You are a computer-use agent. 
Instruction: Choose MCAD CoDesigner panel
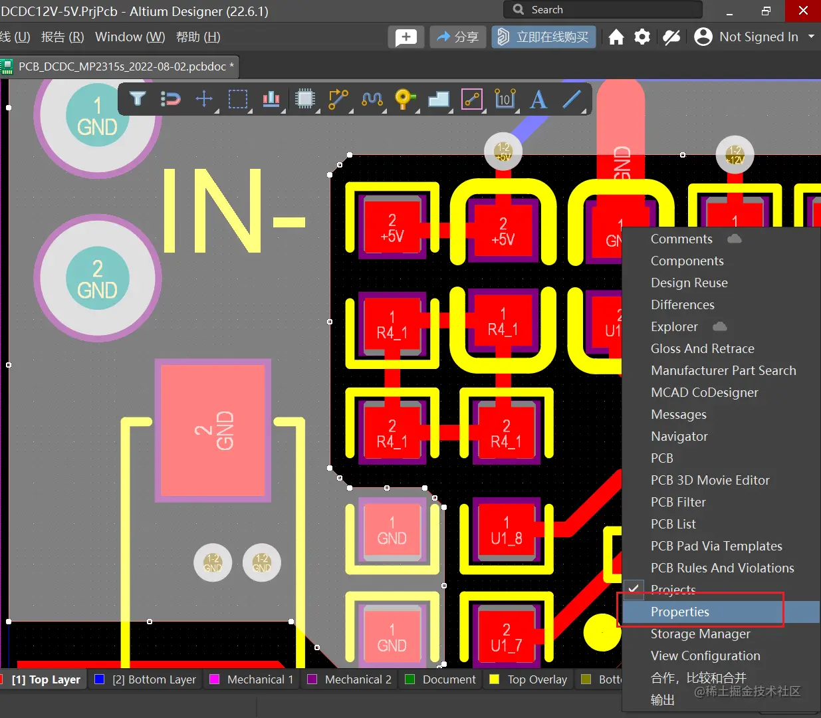click(721, 392)
